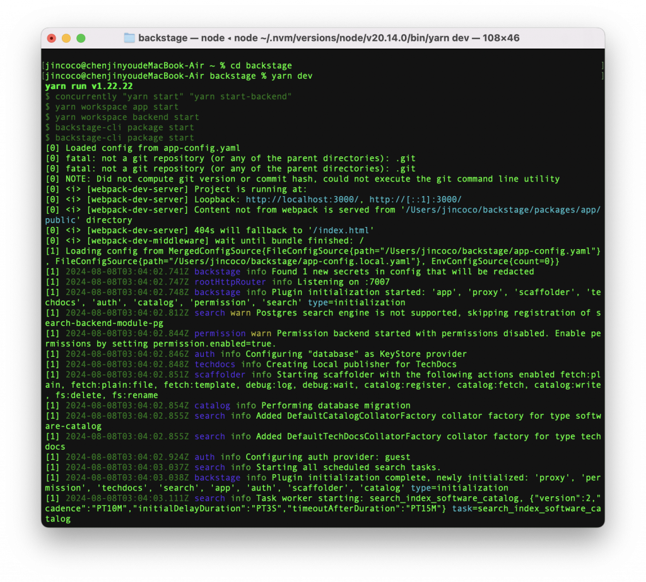Click the 'scaffolder' plugin label
This screenshot has width=646, height=582.
[220, 375]
